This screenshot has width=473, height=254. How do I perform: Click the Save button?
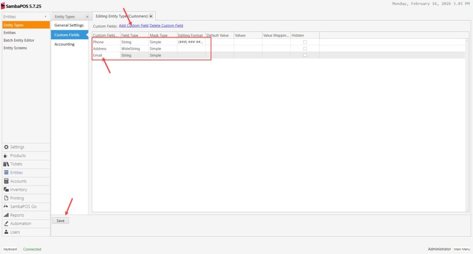[61, 221]
